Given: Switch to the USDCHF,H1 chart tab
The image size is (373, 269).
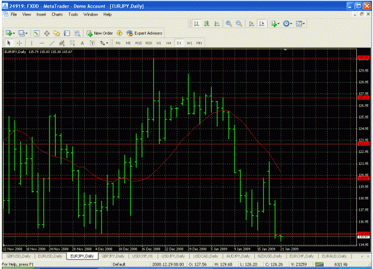Looking at the screenshot, I should [143, 256].
